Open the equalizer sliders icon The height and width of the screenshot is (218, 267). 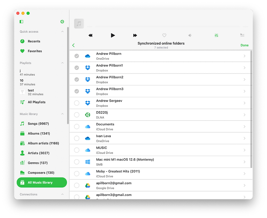pos(216,35)
